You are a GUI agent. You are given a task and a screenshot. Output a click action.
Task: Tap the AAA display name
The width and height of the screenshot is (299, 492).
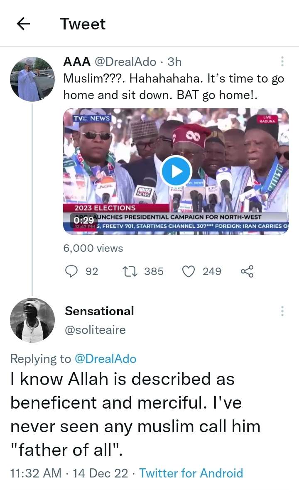click(77, 62)
